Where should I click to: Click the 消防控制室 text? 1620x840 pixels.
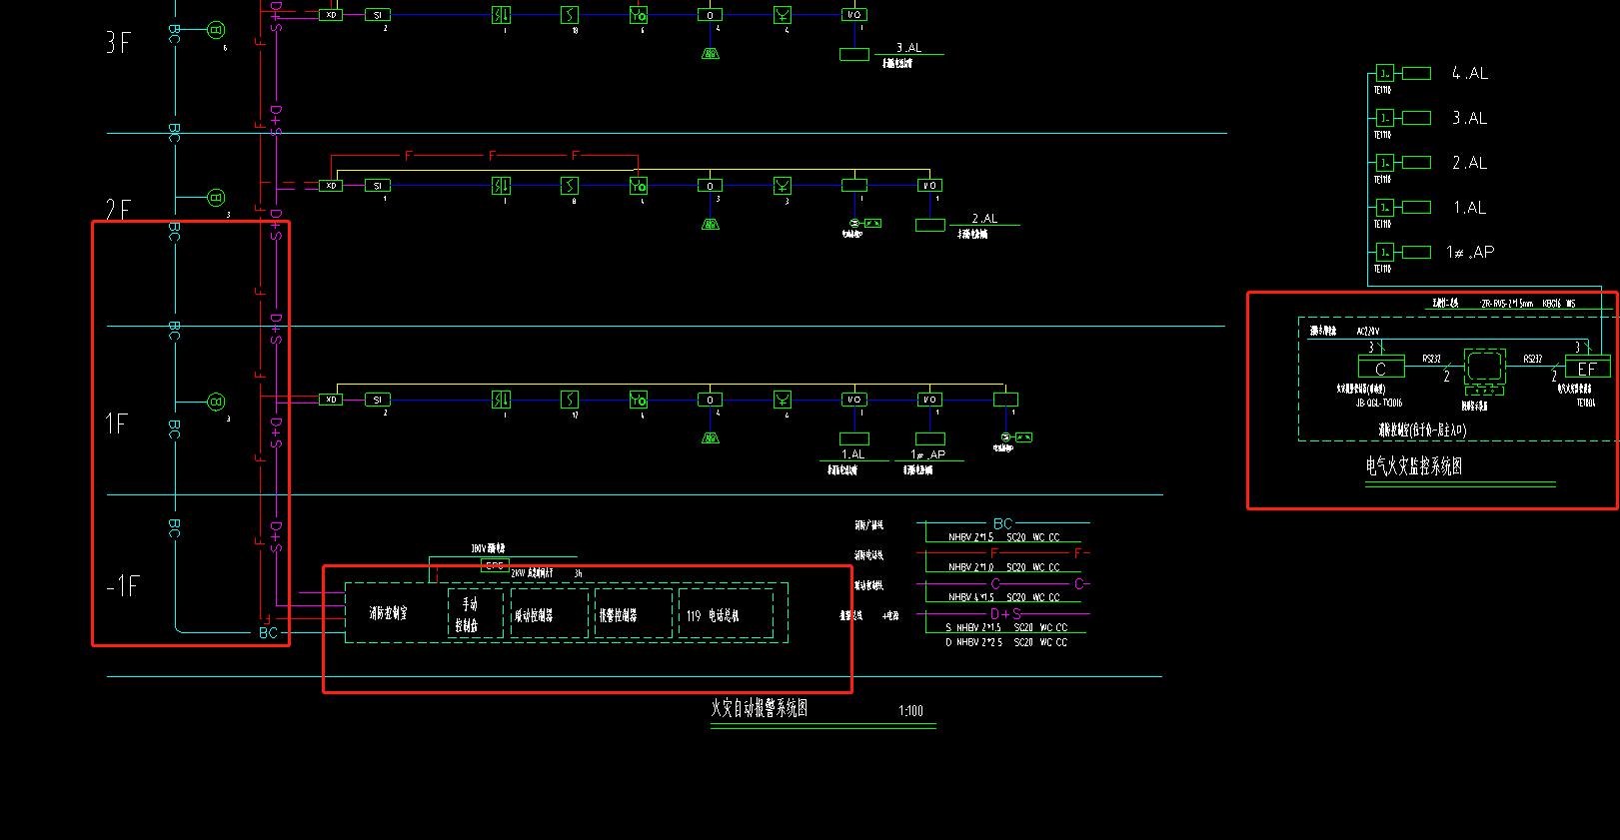pyautogui.click(x=388, y=613)
